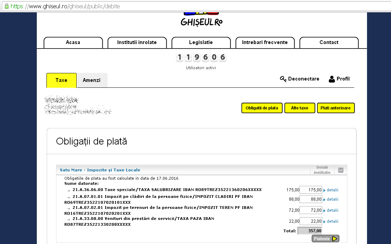391x244 pixels.
Task: Click the Deconectare key icon
Action: pos(283,79)
